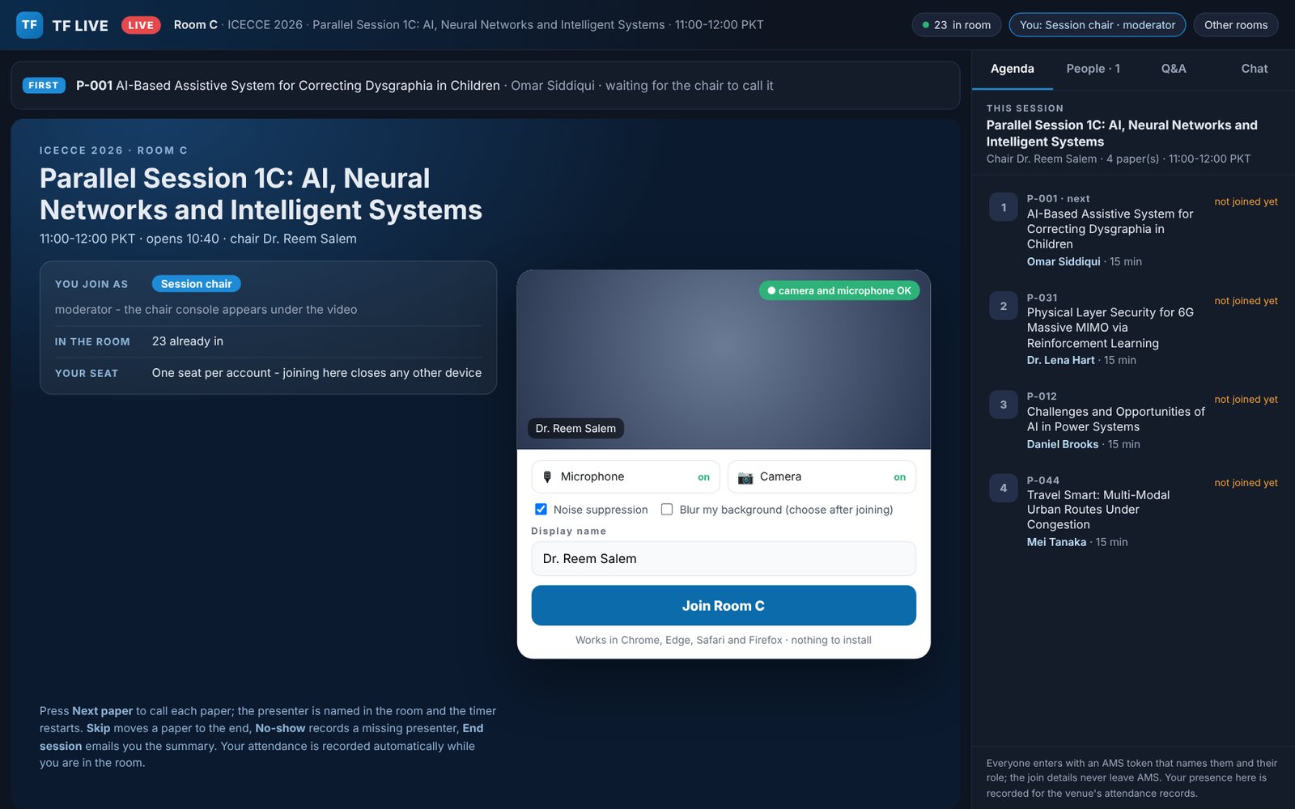Enable Blur my background checkbox
This screenshot has height=809, width=1295.
point(667,510)
